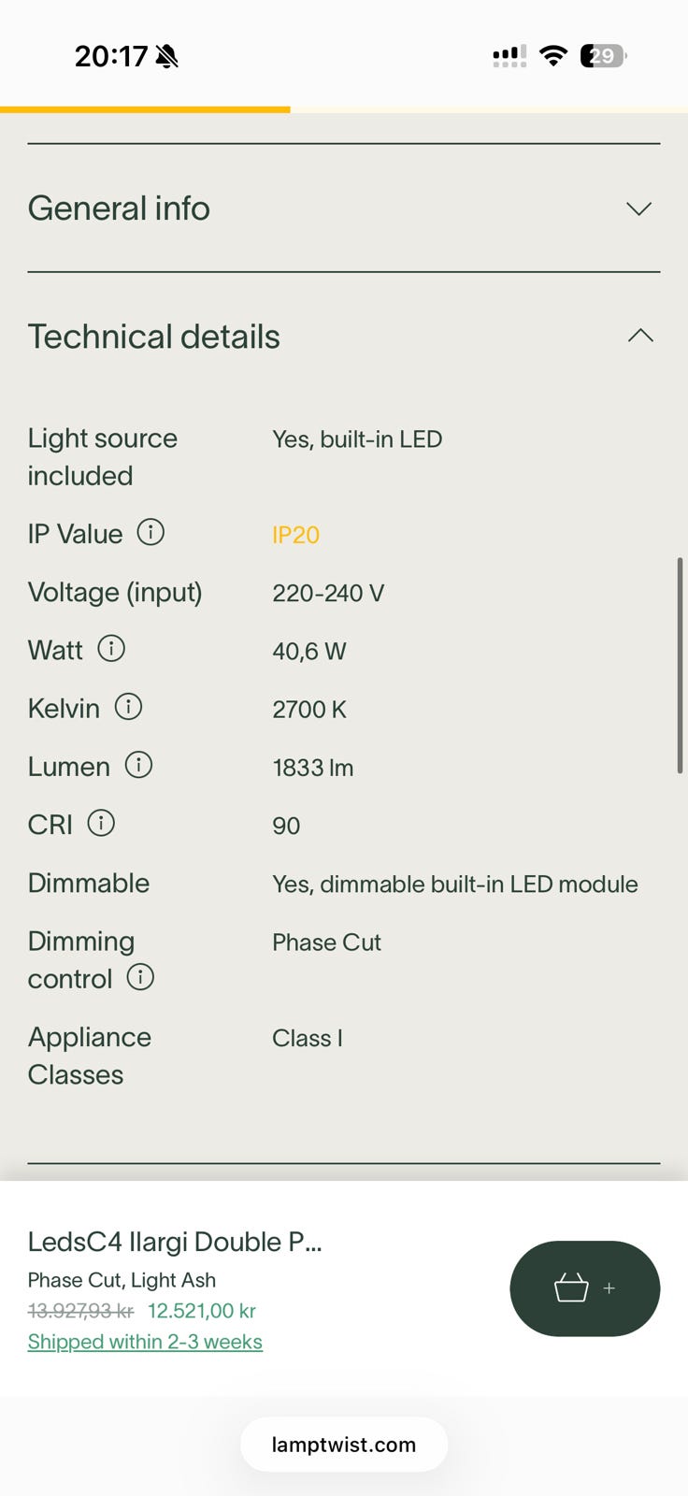Viewport: 688px width, 1496px height.
Task: Open the IP20 yellow link
Action: (295, 535)
